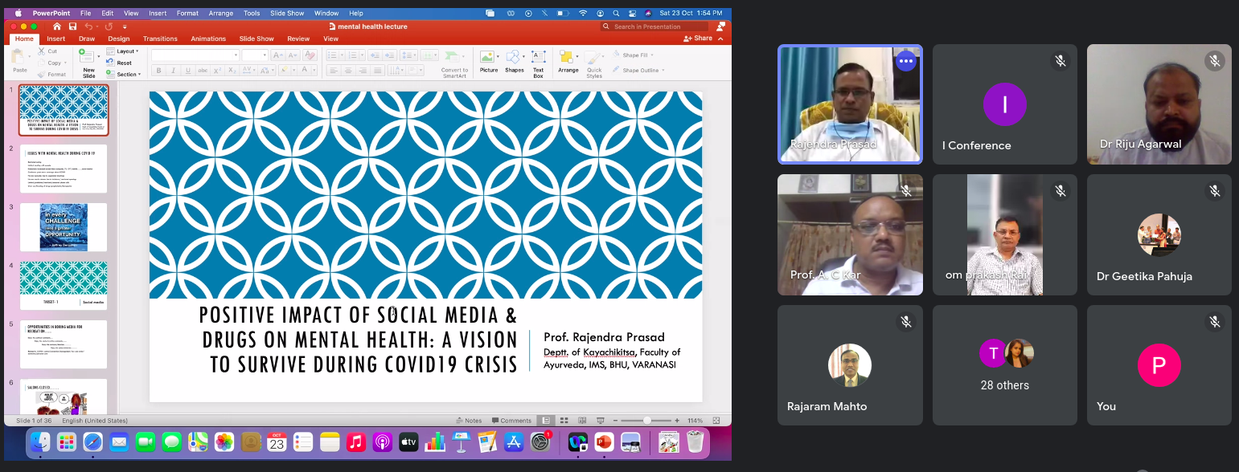Open Safari from the Dock

[x=92, y=441]
